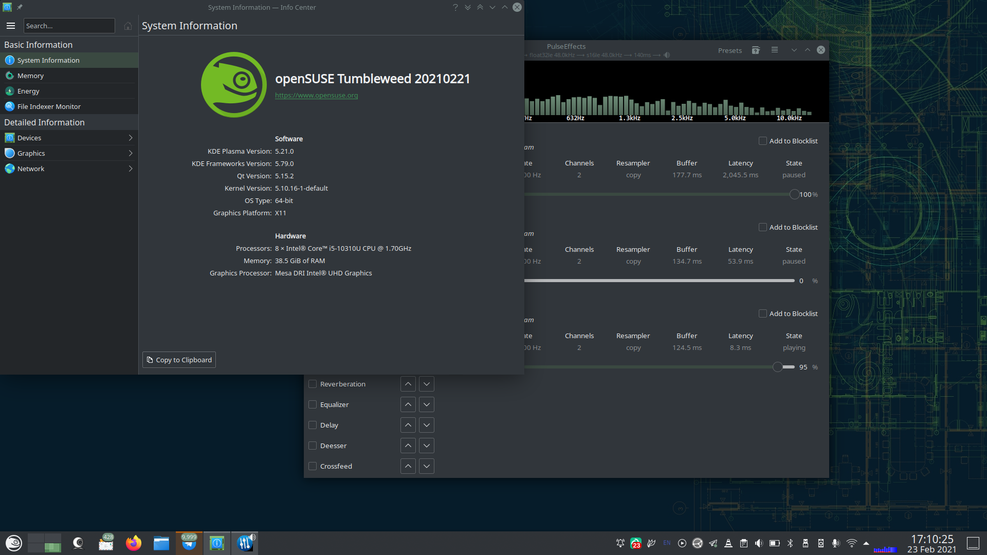Open Presets in PulseEffects
The width and height of the screenshot is (987, 555).
[x=730, y=50]
